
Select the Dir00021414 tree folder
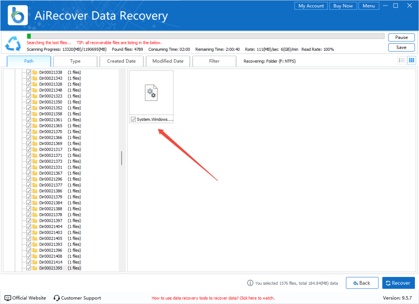(x=51, y=262)
